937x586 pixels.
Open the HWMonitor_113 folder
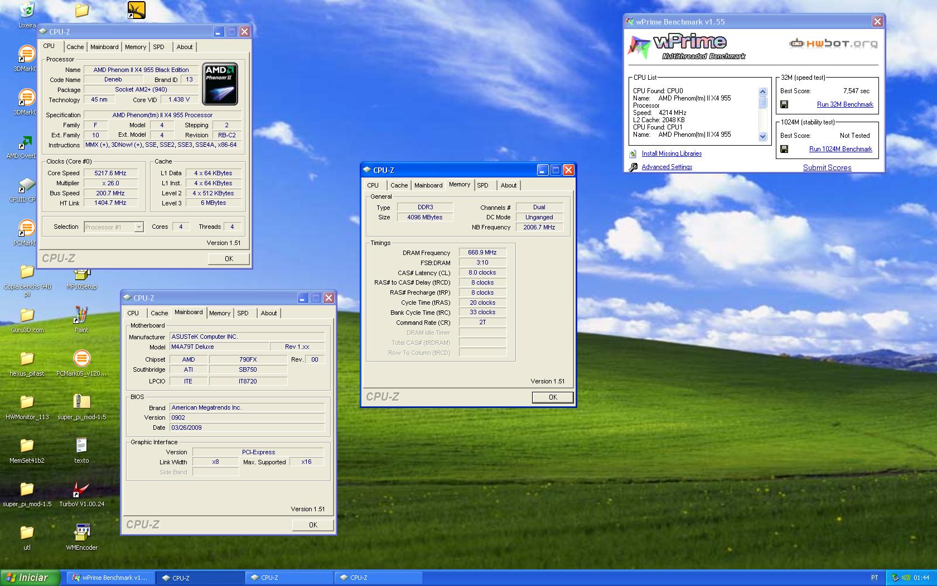point(27,402)
